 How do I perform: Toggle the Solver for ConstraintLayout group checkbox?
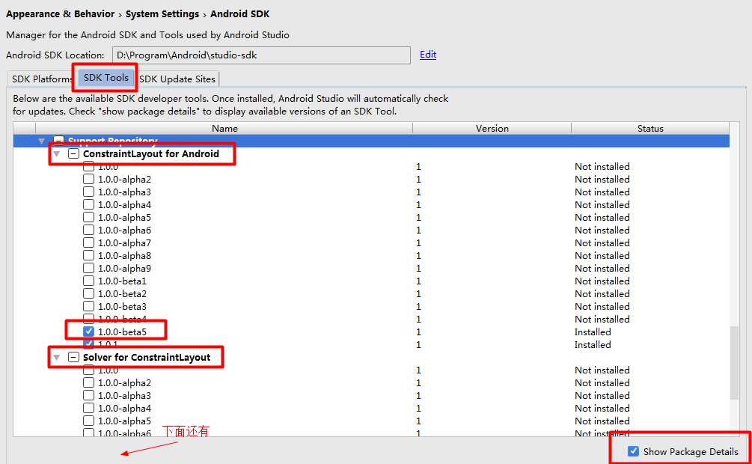tap(73, 358)
